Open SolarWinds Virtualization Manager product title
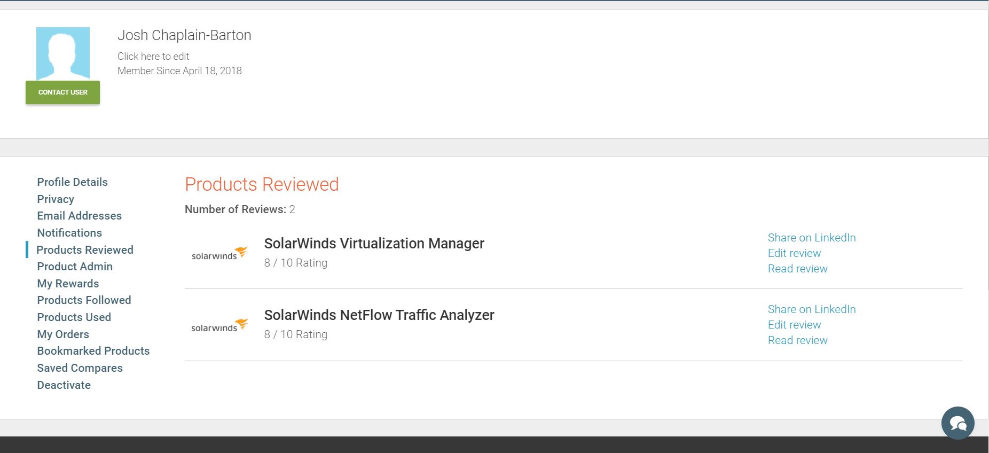 [374, 244]
